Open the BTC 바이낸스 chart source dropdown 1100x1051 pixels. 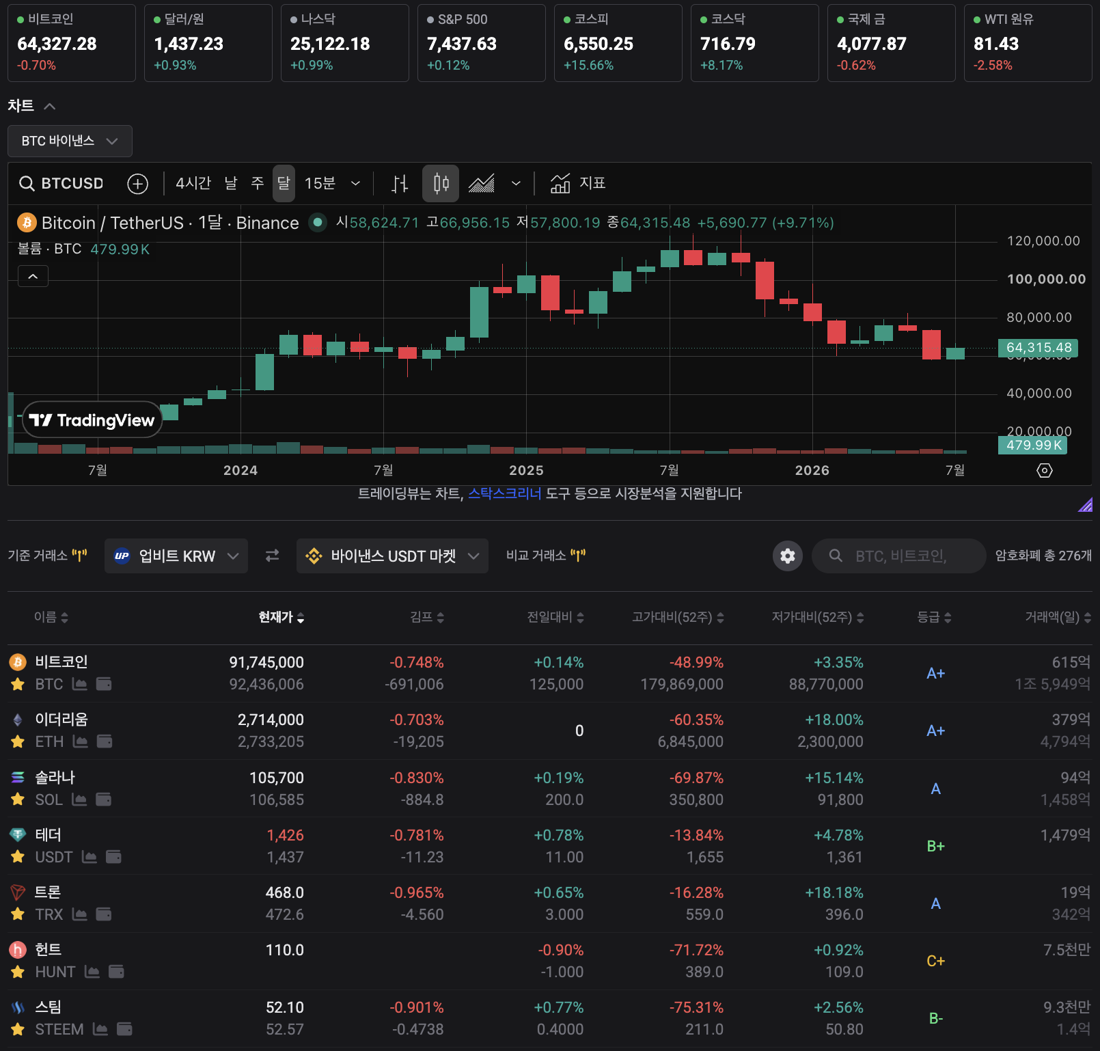[x=70, y=141]
